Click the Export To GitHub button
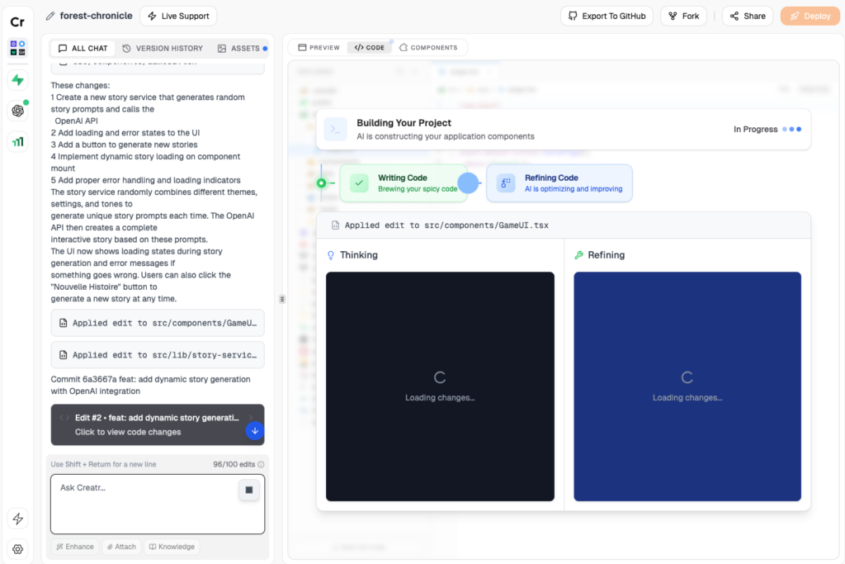845x564 pixels. click(607, 16)
